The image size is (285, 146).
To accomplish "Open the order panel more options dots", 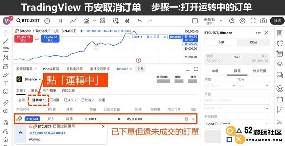I will 258,33.
